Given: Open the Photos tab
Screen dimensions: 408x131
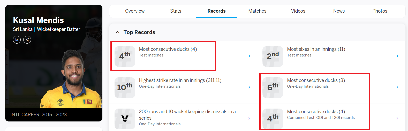Looking at the screenshot, I should (x=380, y=11).
